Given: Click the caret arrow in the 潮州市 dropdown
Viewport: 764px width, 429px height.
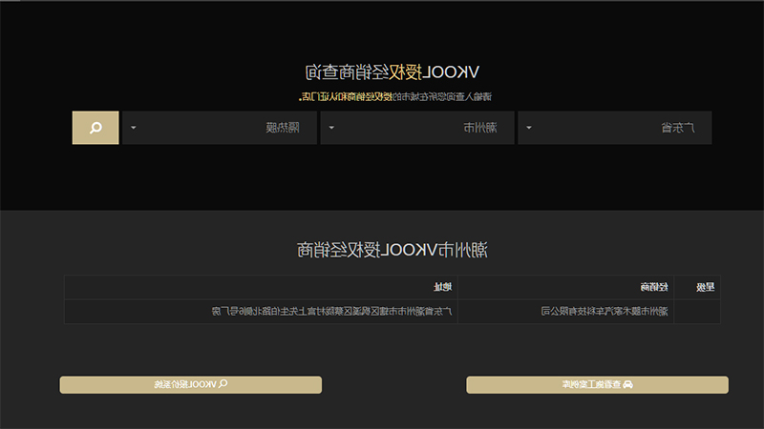Looking at the screenshot, I should click(331, 128).
